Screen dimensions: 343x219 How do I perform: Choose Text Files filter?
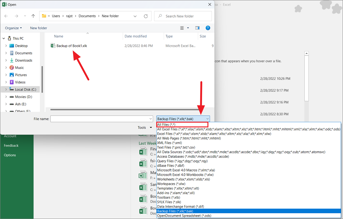(x=176, y=147)
